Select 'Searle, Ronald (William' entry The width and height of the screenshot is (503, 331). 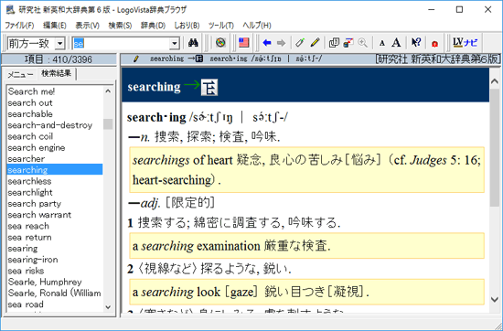tap(55, 294)
